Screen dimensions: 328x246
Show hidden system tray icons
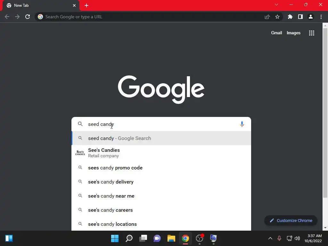pyautogui.click(x=270, y=238)
